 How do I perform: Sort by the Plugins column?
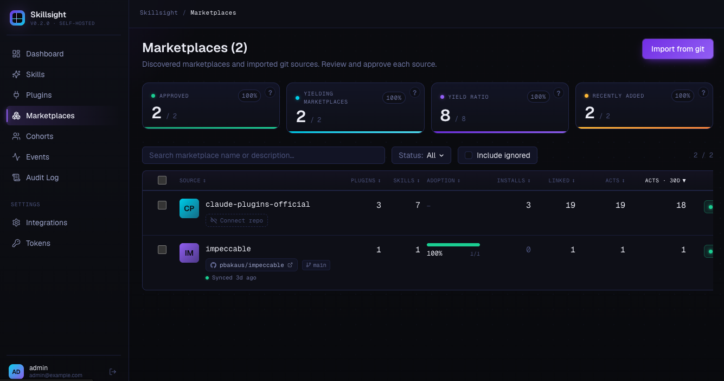(366, 181)
